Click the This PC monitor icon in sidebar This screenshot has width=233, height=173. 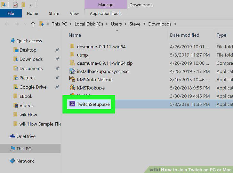[13, 148]
